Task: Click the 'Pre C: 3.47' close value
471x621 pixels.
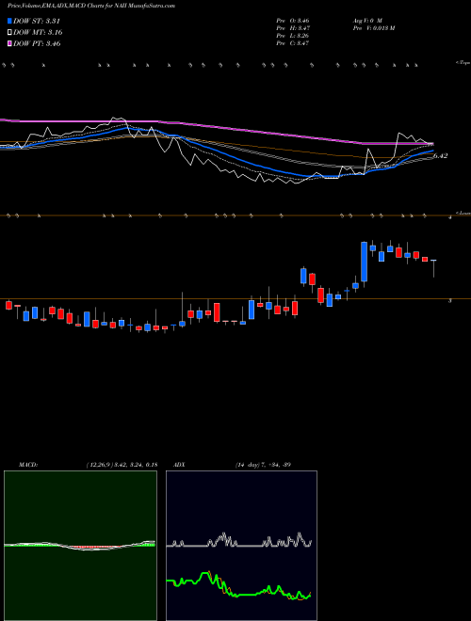Action: (x=293, y=43)
